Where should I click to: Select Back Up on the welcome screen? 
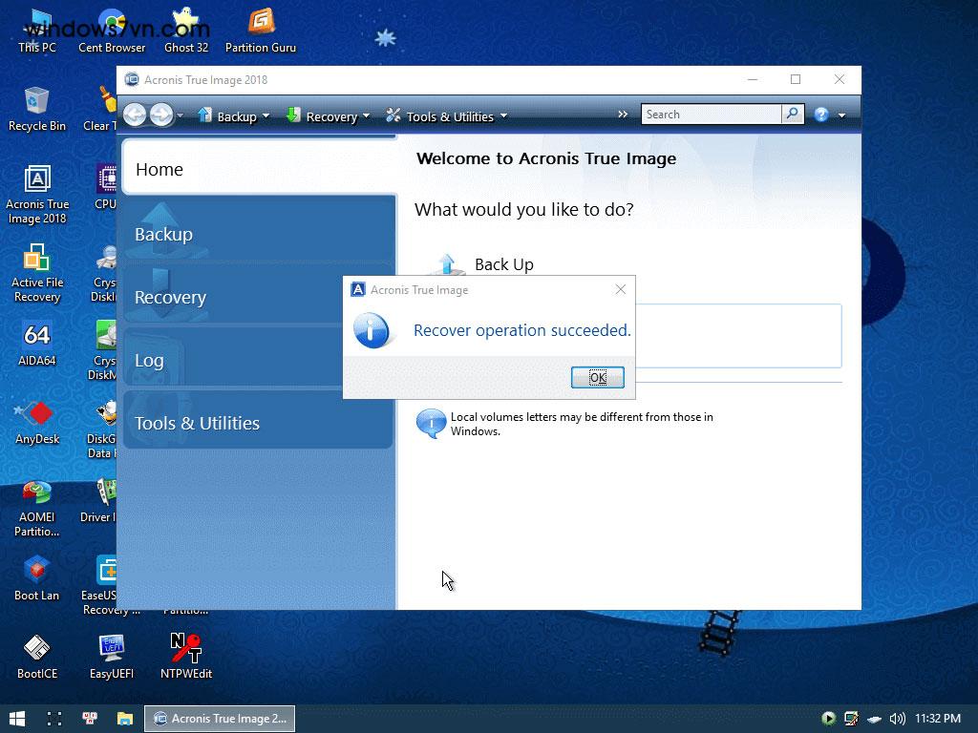coord(503,264)
